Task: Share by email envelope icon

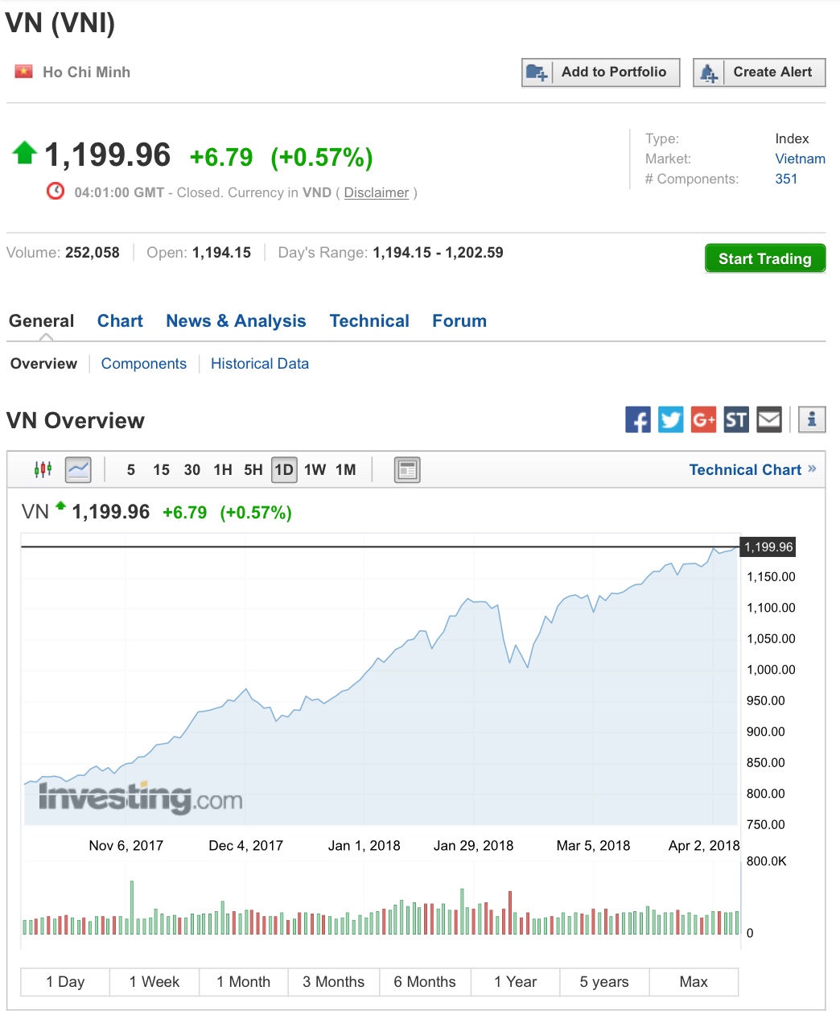Action: [x=769, y=419]
